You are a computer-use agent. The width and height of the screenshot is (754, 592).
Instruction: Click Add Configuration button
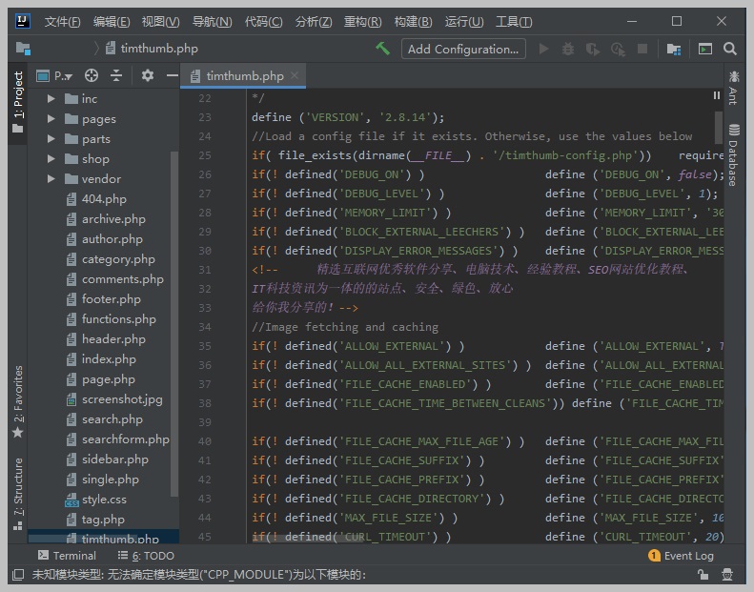coord(463,49)
